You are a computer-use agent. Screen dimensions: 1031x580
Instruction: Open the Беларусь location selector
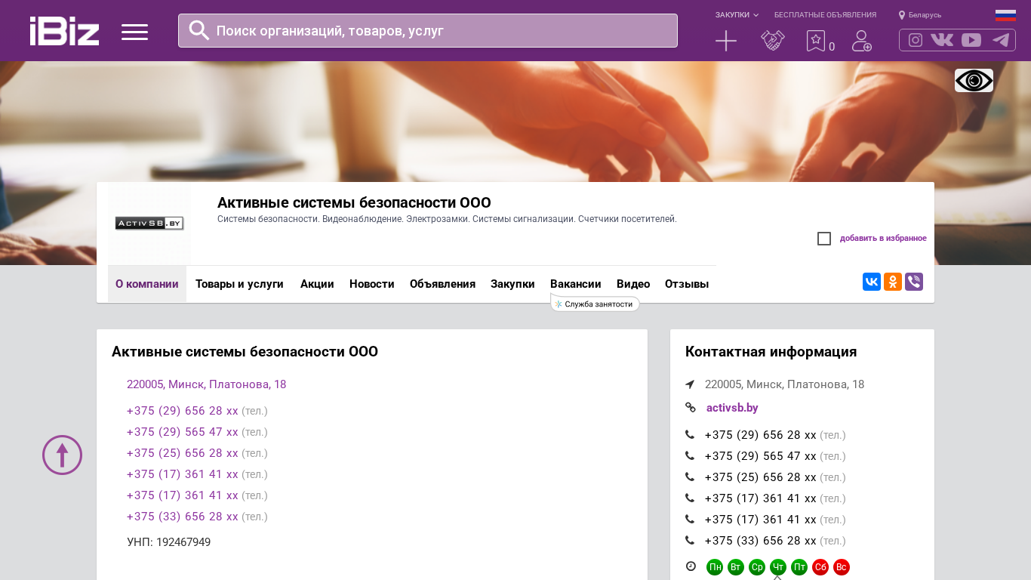click(x=920, y=15)
